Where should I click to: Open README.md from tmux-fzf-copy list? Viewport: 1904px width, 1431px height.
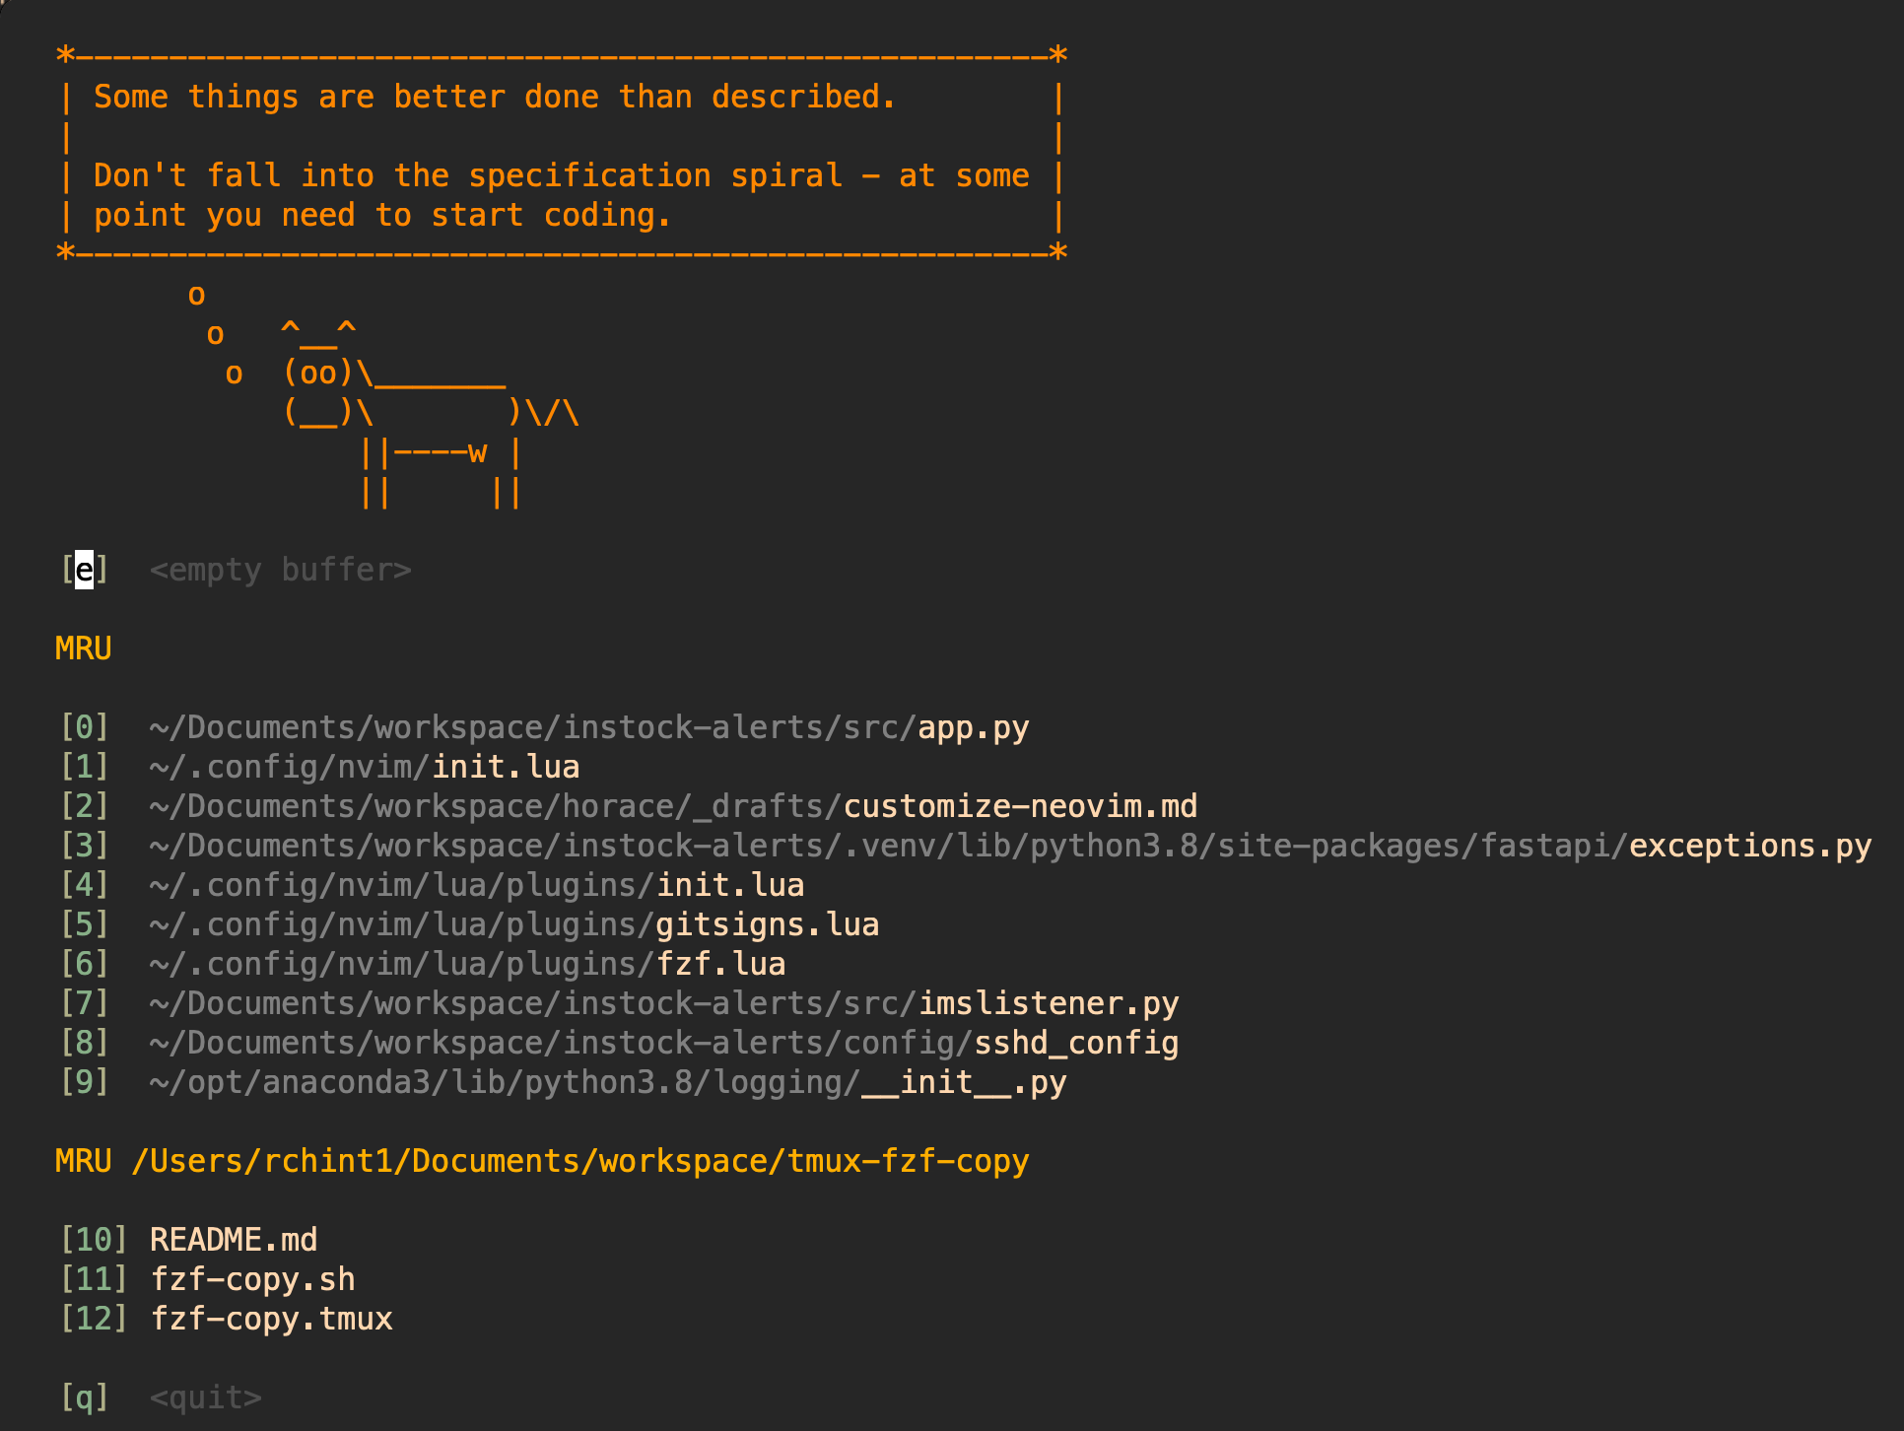pos(189,1240)
